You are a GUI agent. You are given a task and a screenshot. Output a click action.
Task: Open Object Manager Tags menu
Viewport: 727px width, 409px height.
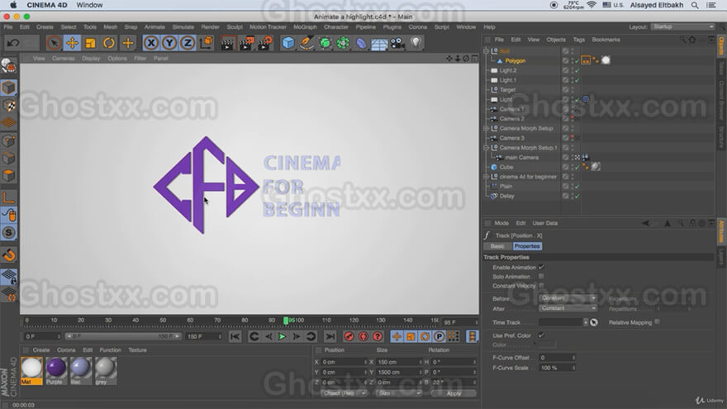tap(578, 40)
